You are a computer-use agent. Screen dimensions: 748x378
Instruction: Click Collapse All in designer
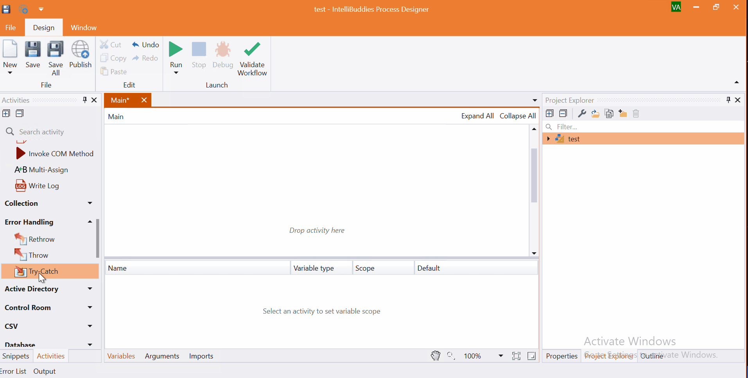(518, 116)
